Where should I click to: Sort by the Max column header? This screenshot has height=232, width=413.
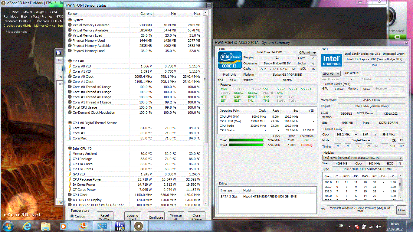click(190, 14)
